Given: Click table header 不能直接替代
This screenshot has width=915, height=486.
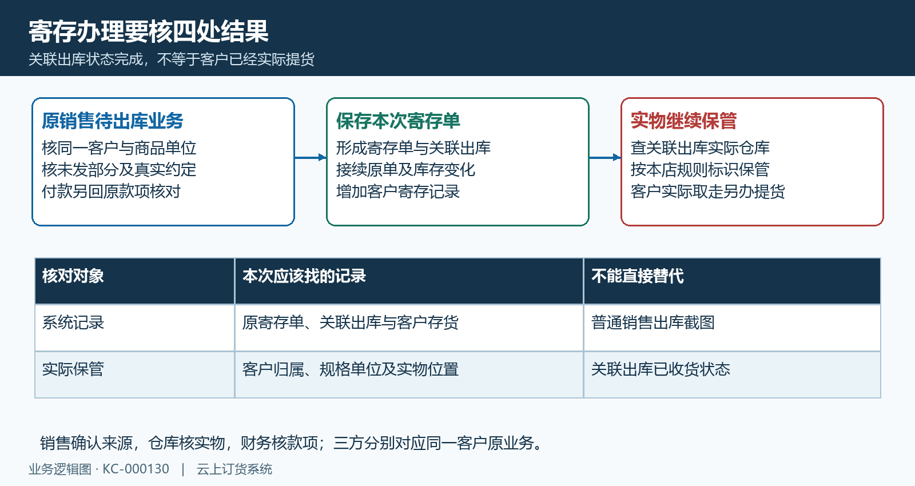Looking at the screenshot, I should coord(733,281).
